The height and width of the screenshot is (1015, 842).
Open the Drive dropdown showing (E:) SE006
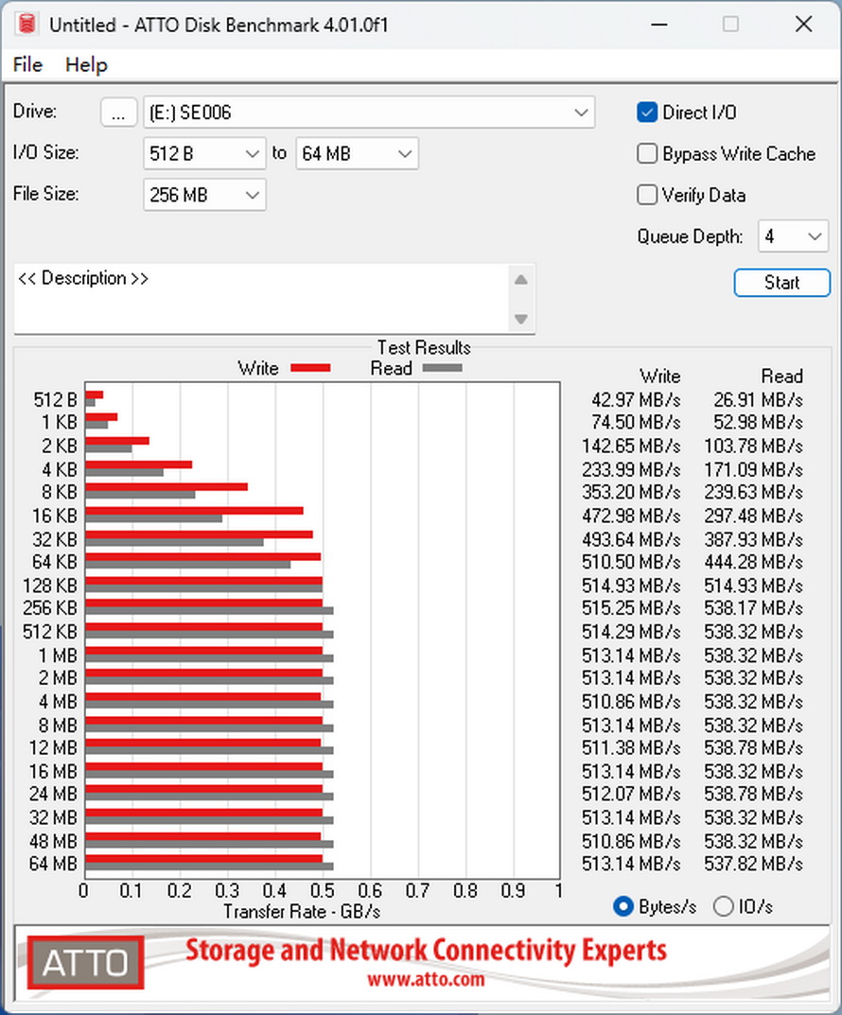(x=369, y=114)
